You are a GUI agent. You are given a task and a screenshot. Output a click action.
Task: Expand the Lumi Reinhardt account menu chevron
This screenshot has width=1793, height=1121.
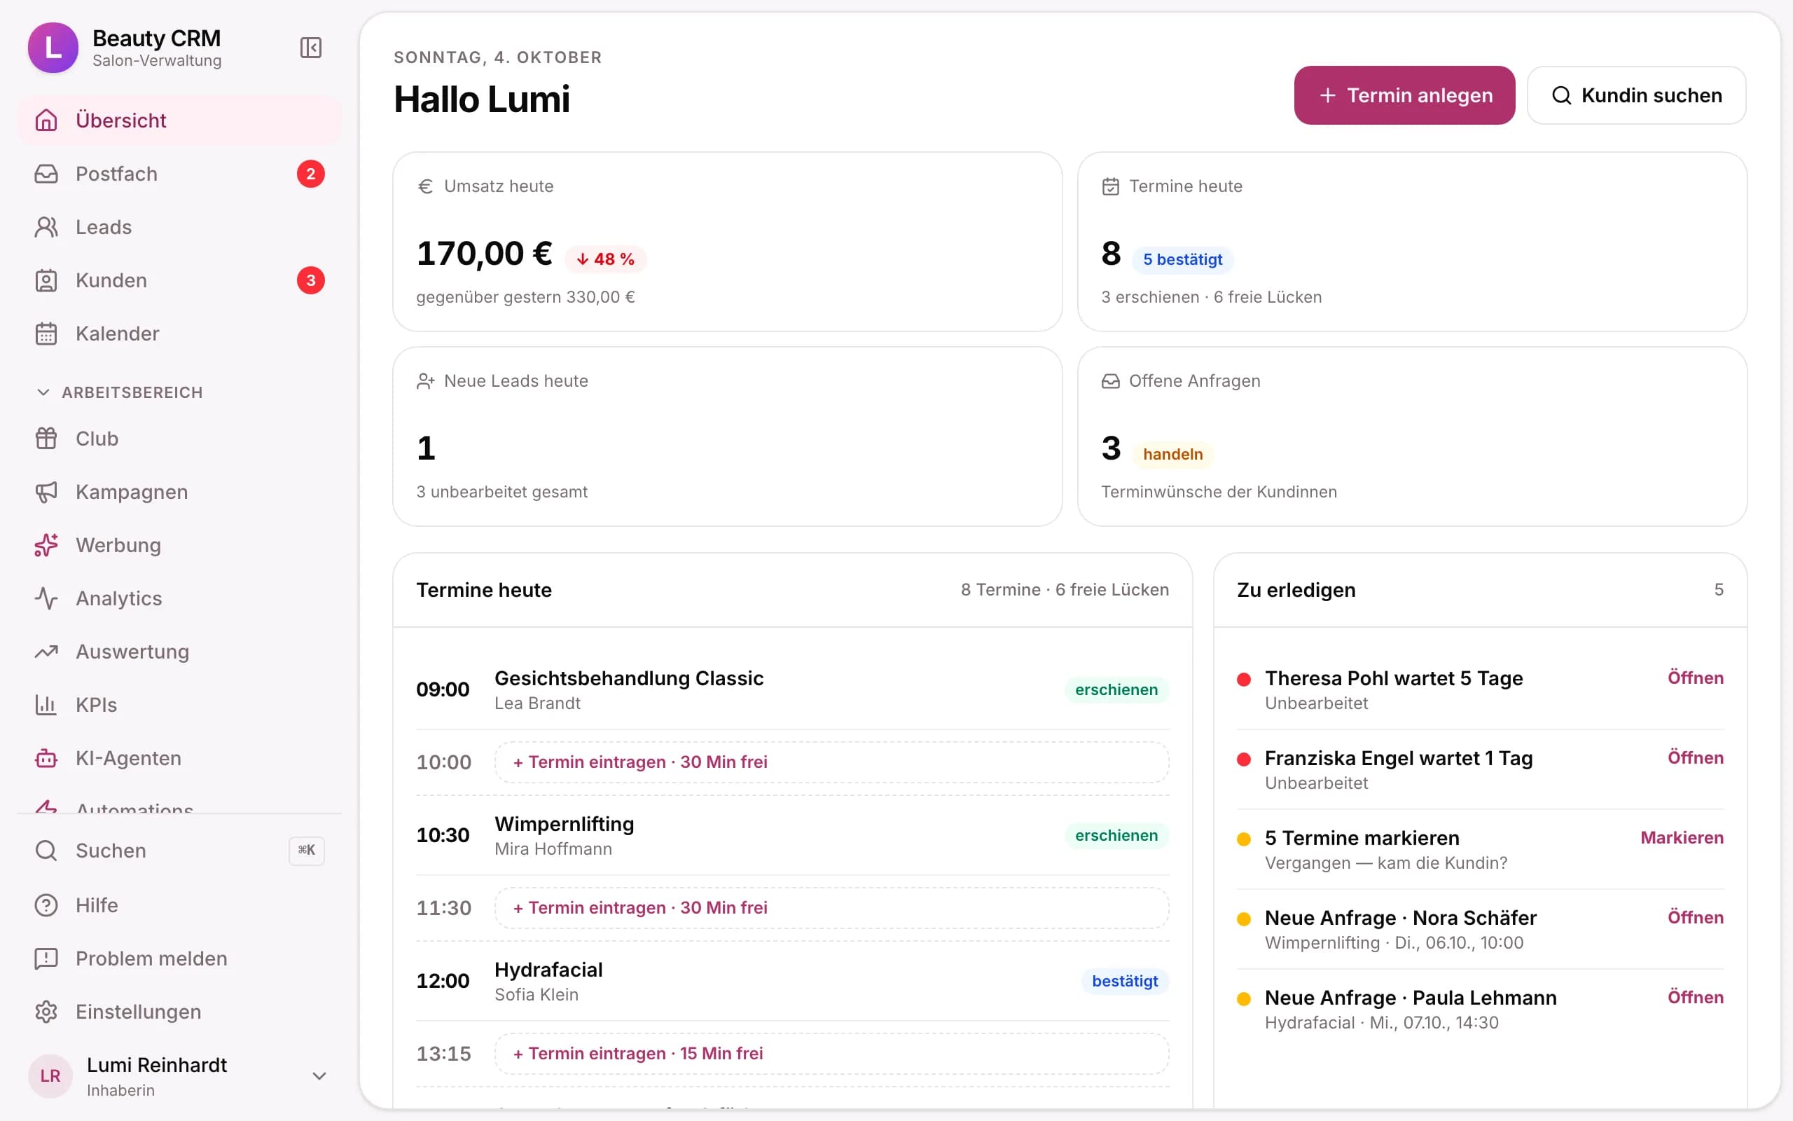(x=319, y=1075)
